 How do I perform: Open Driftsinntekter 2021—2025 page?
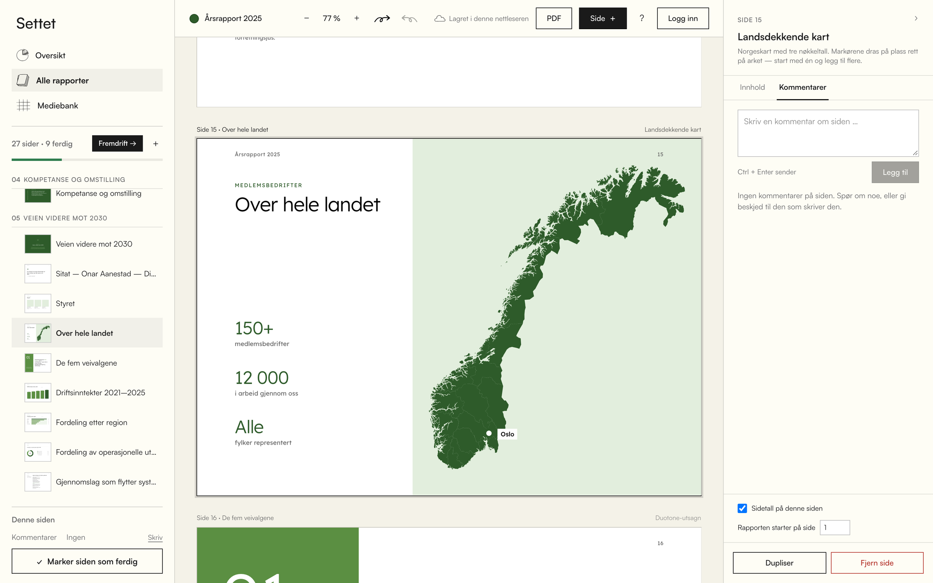[87, 393]
